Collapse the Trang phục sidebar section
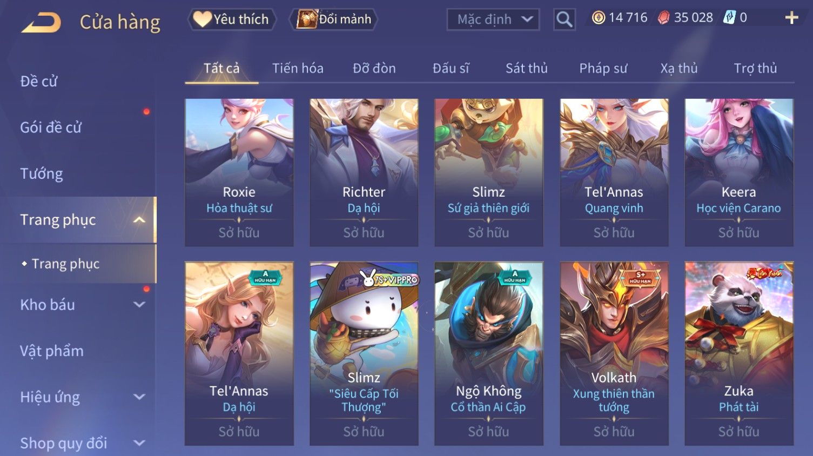This screenshot has width=813, height=456. (139, 220)
